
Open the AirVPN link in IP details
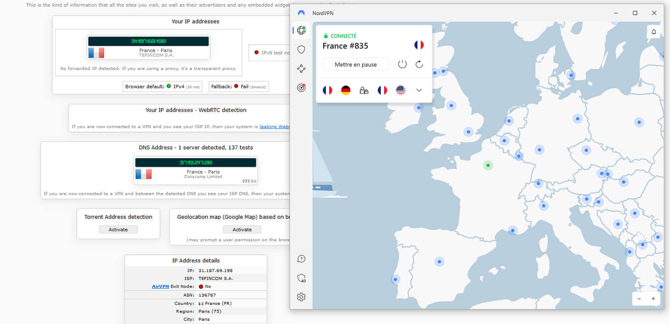[x=160, y=287]
